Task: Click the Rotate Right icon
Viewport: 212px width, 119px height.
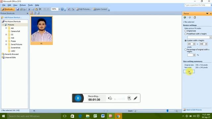Action: (73, 9)
